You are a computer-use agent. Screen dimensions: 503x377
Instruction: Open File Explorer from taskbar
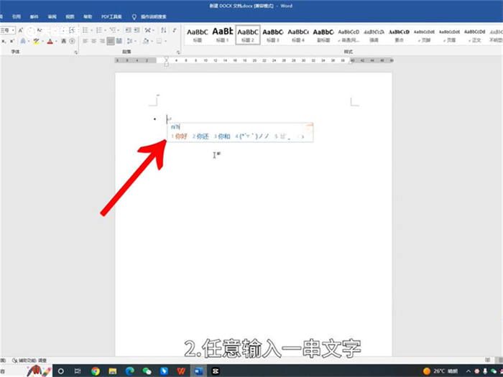[113, 371]
